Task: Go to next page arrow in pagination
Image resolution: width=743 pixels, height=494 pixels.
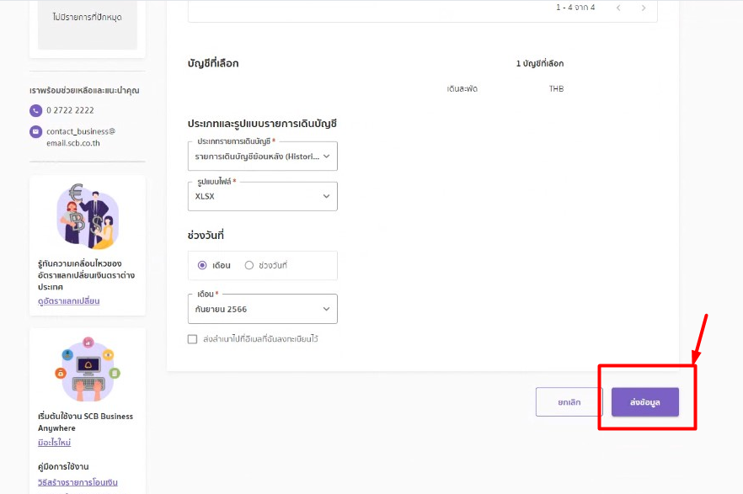Action: [643, 8]
